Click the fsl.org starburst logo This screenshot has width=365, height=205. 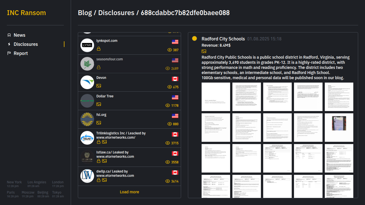click(87, 119)
